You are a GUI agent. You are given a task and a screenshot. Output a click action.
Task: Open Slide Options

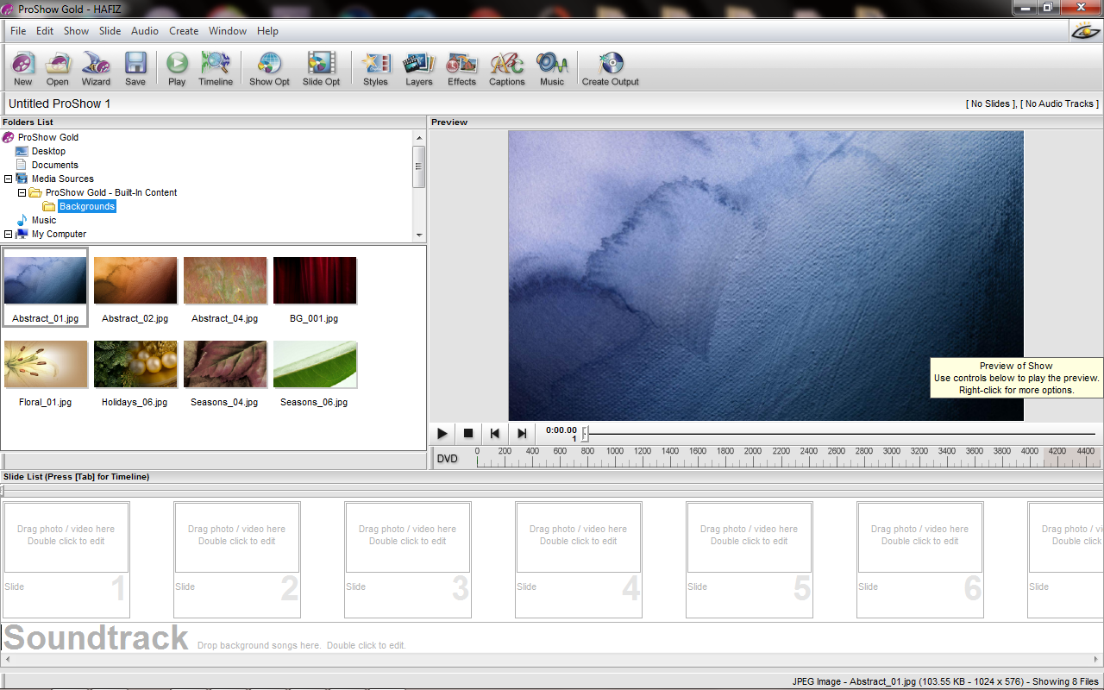coord(321,68)
